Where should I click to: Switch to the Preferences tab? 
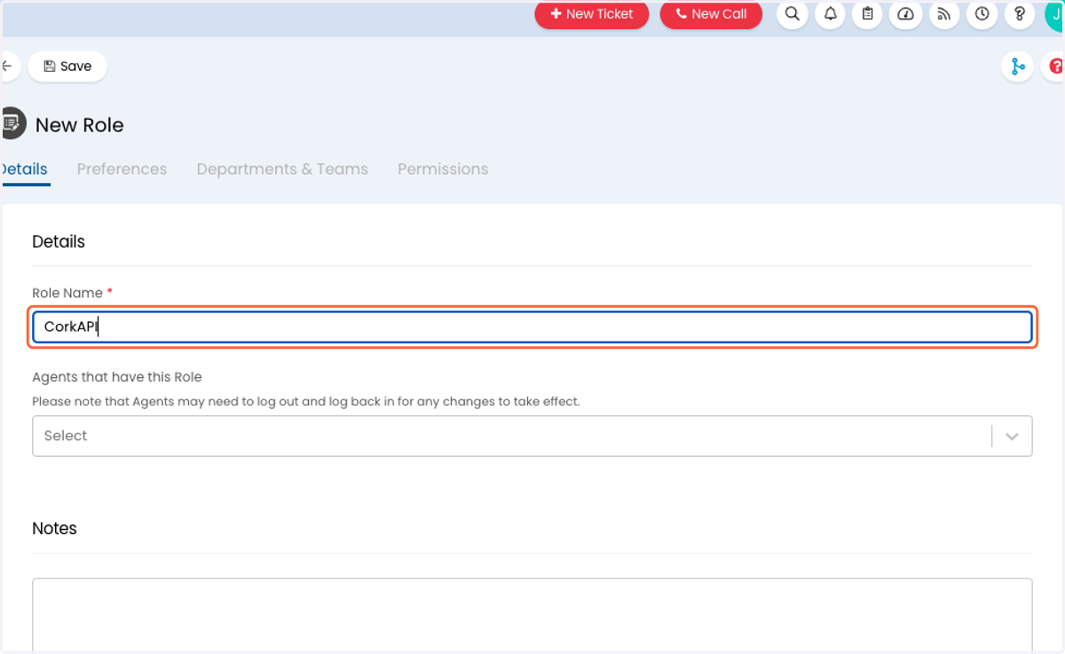[x=122, y=169]
